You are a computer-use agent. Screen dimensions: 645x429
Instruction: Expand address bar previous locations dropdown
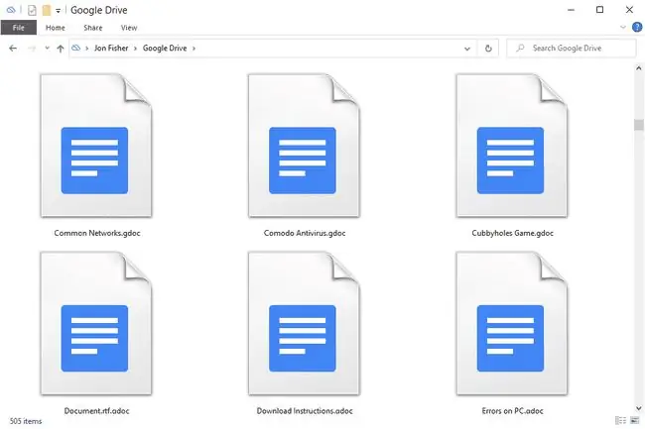pyautogui.click(x=467, y=49)
